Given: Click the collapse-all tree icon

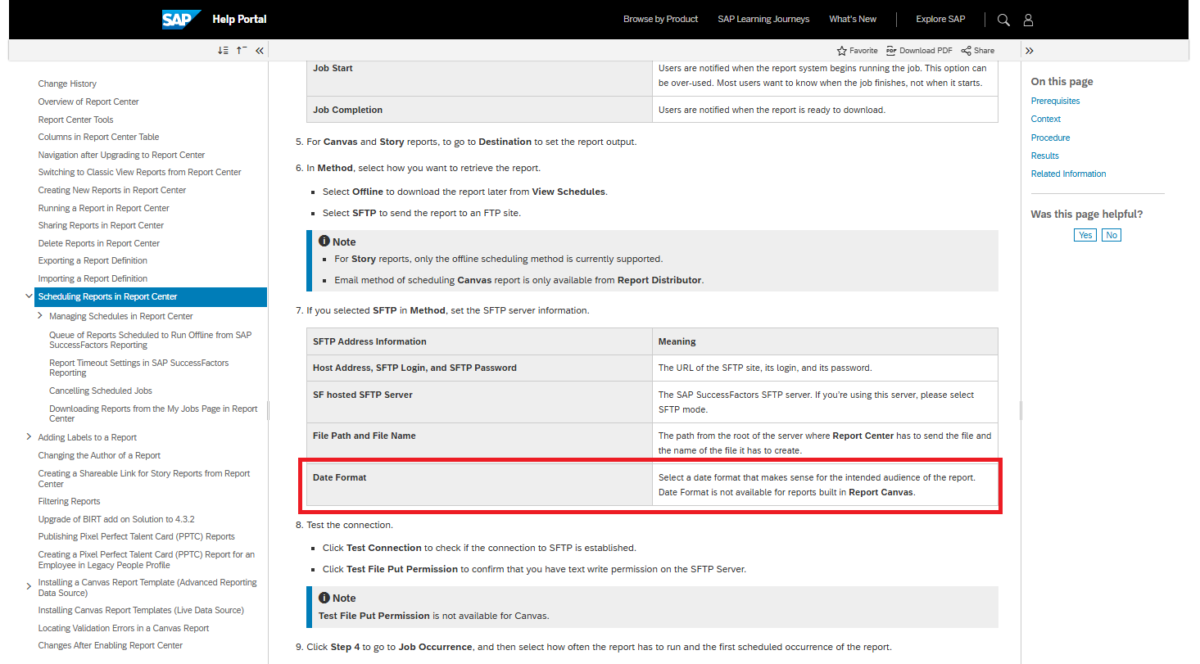Looking at the screenshot, I should [242, 51].
